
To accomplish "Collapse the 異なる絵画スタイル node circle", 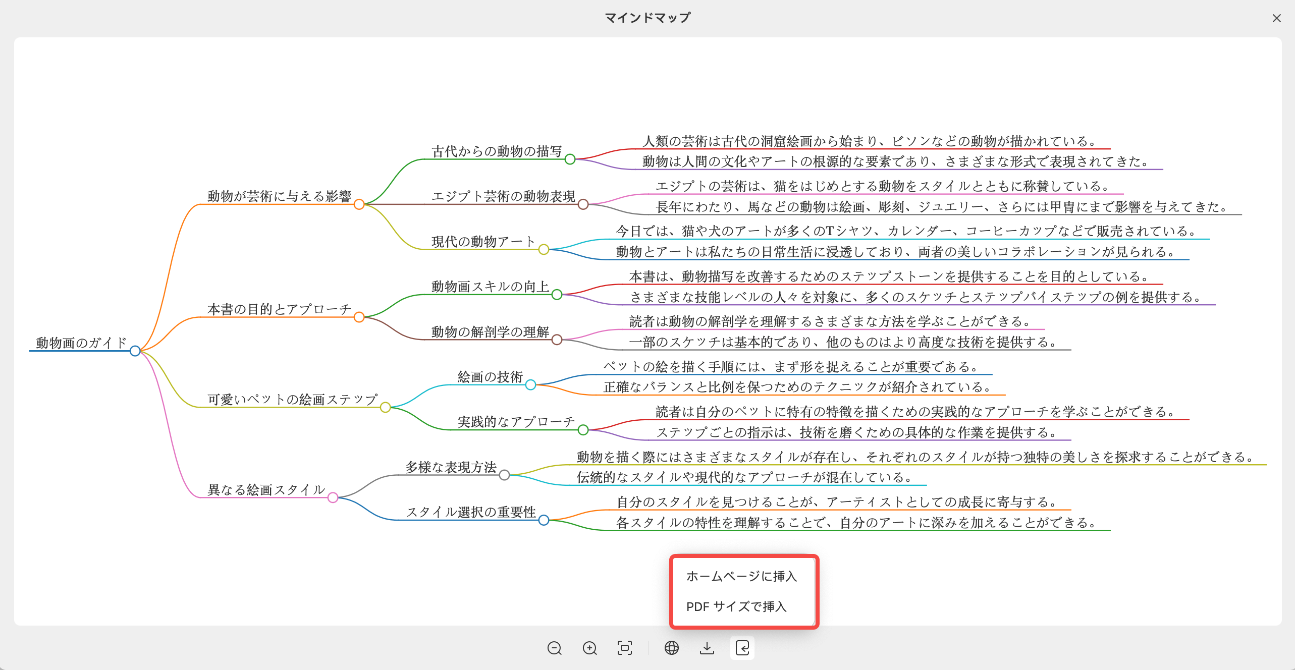I will (333, 498).
